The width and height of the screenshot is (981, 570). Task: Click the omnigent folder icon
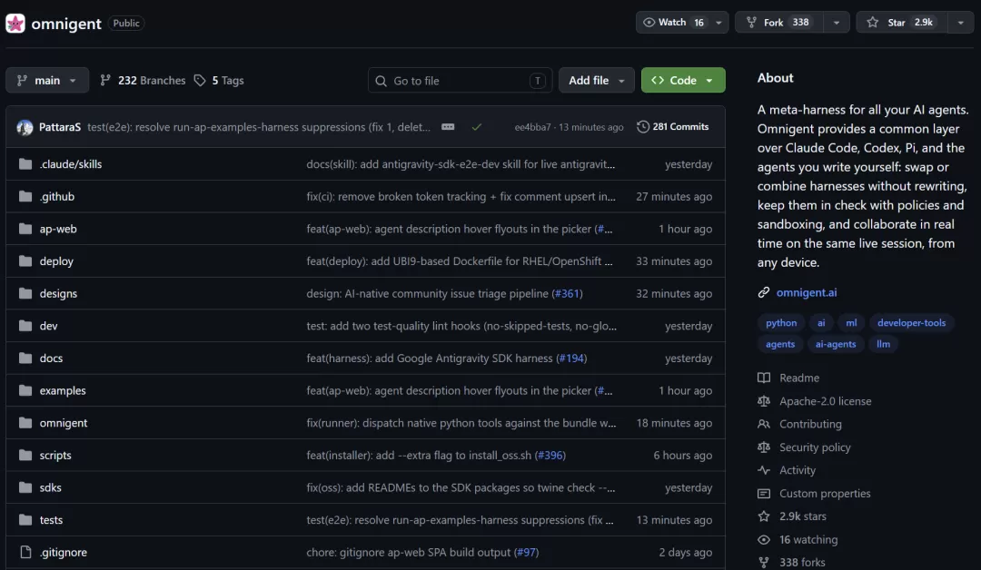[25, 422]
